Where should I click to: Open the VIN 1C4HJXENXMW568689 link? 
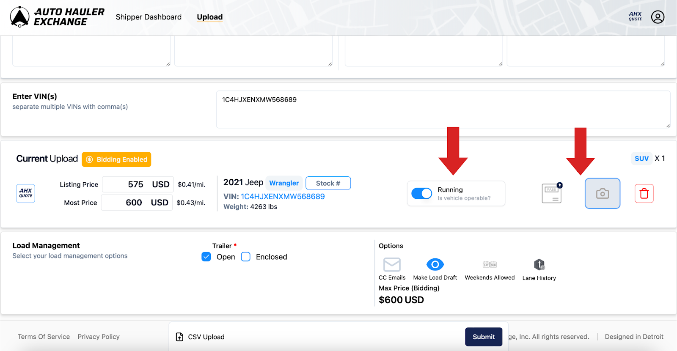[283, 197]
